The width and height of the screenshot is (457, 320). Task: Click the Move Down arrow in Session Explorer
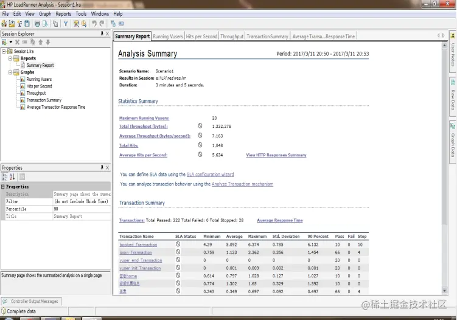pyautogui.click(x=48, y=42)
